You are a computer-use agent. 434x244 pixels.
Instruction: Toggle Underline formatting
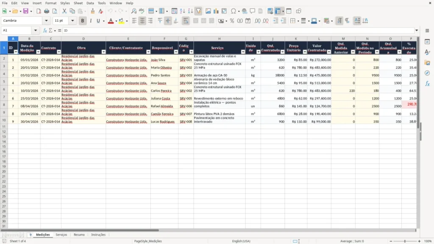(x=98, y=21)
